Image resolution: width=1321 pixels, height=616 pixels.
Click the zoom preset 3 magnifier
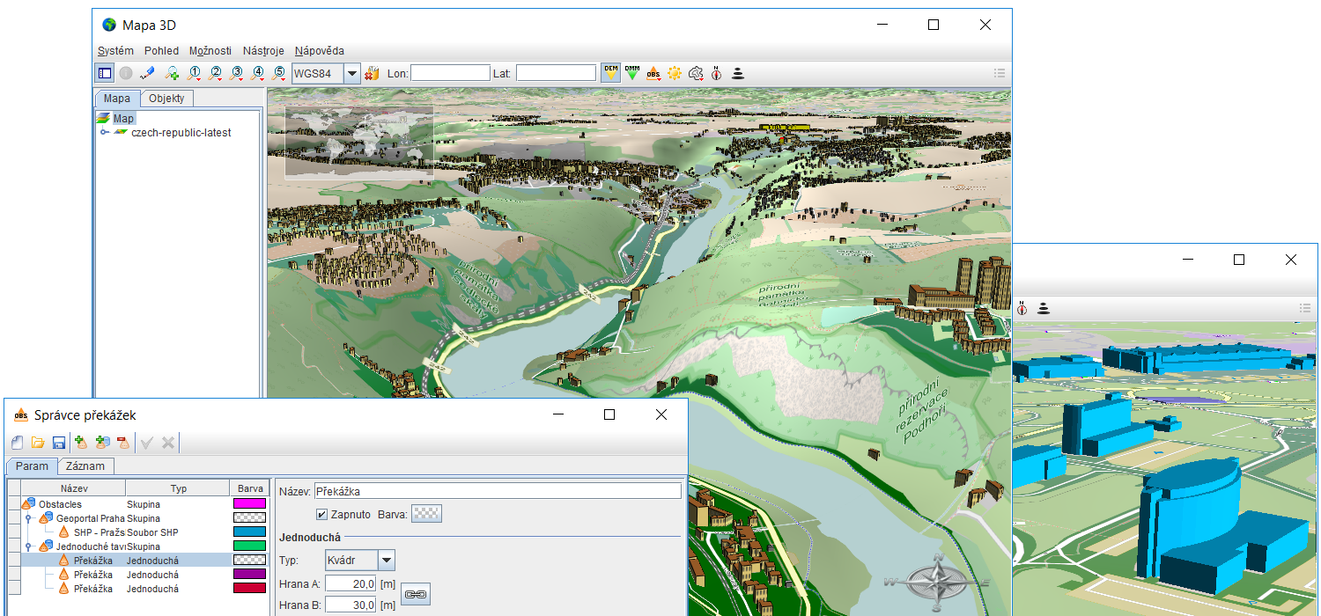236,73
